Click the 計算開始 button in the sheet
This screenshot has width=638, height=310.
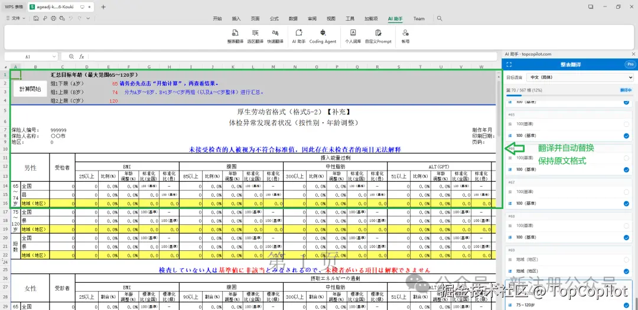(30, 89)
